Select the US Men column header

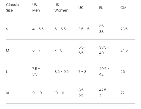[36, 7]
